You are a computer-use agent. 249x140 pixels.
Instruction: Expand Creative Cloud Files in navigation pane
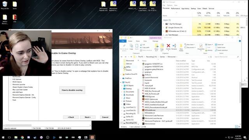click(x=121, y=74)
